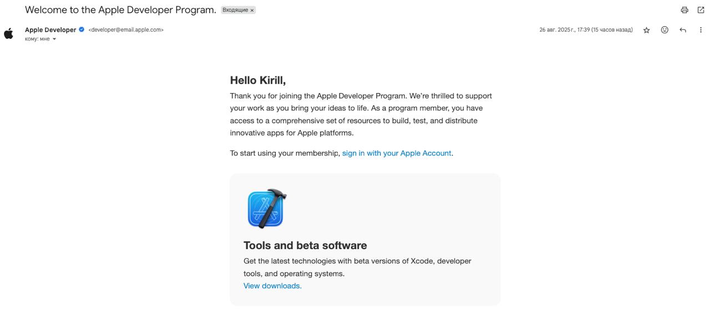Click the Xcode hammer app icon

[x=267, y=209]
